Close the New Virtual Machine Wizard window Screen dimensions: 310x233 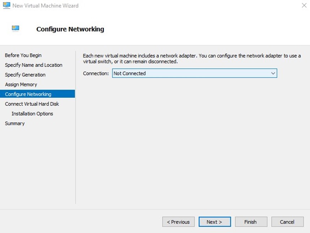[304, 5]
